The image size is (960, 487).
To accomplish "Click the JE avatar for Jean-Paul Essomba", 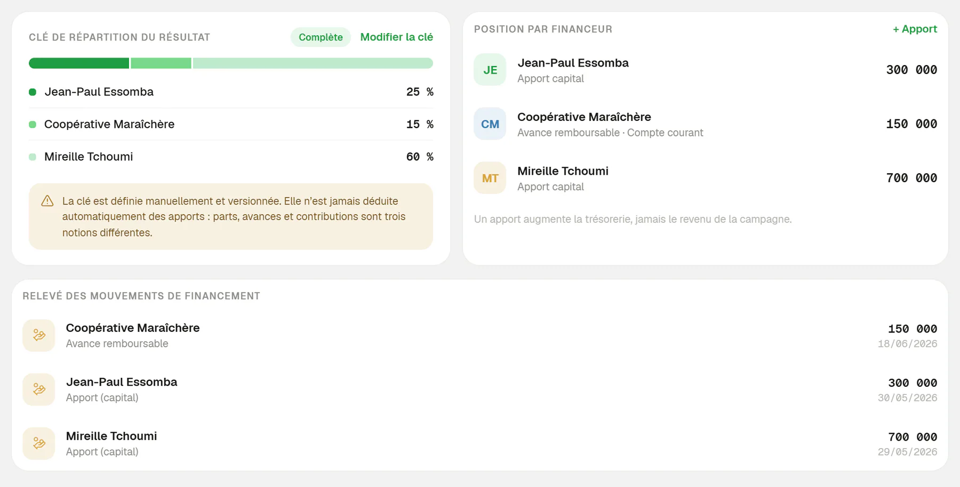I will click(490, 70).
